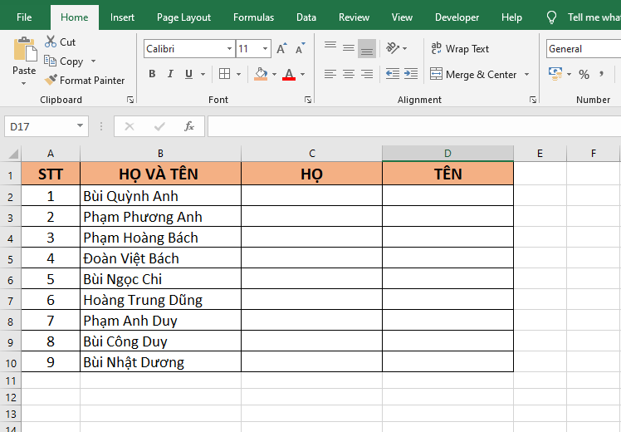Open font size 11 dropdown
Screen dimensions: 621x432
click(265, 49)
